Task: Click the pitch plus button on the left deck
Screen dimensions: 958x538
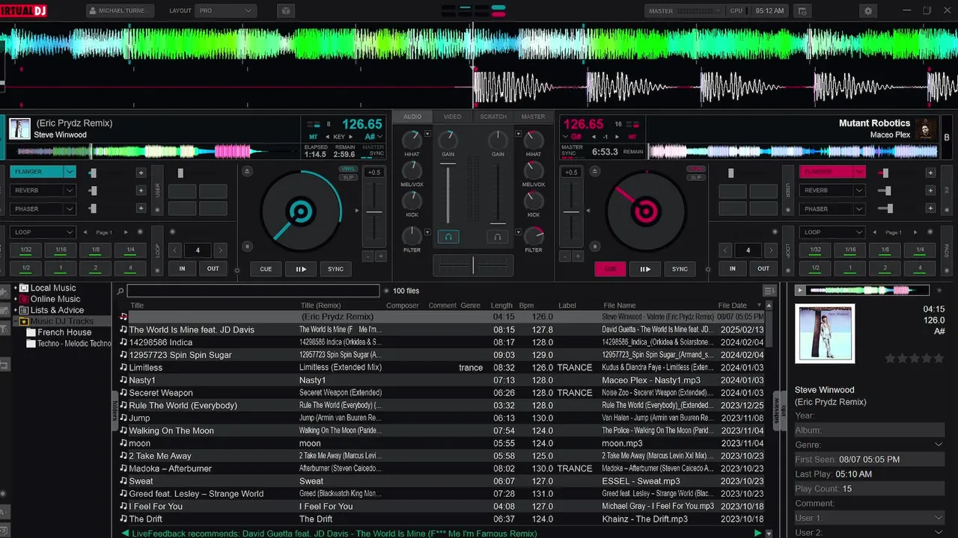Action: [380, 256]
